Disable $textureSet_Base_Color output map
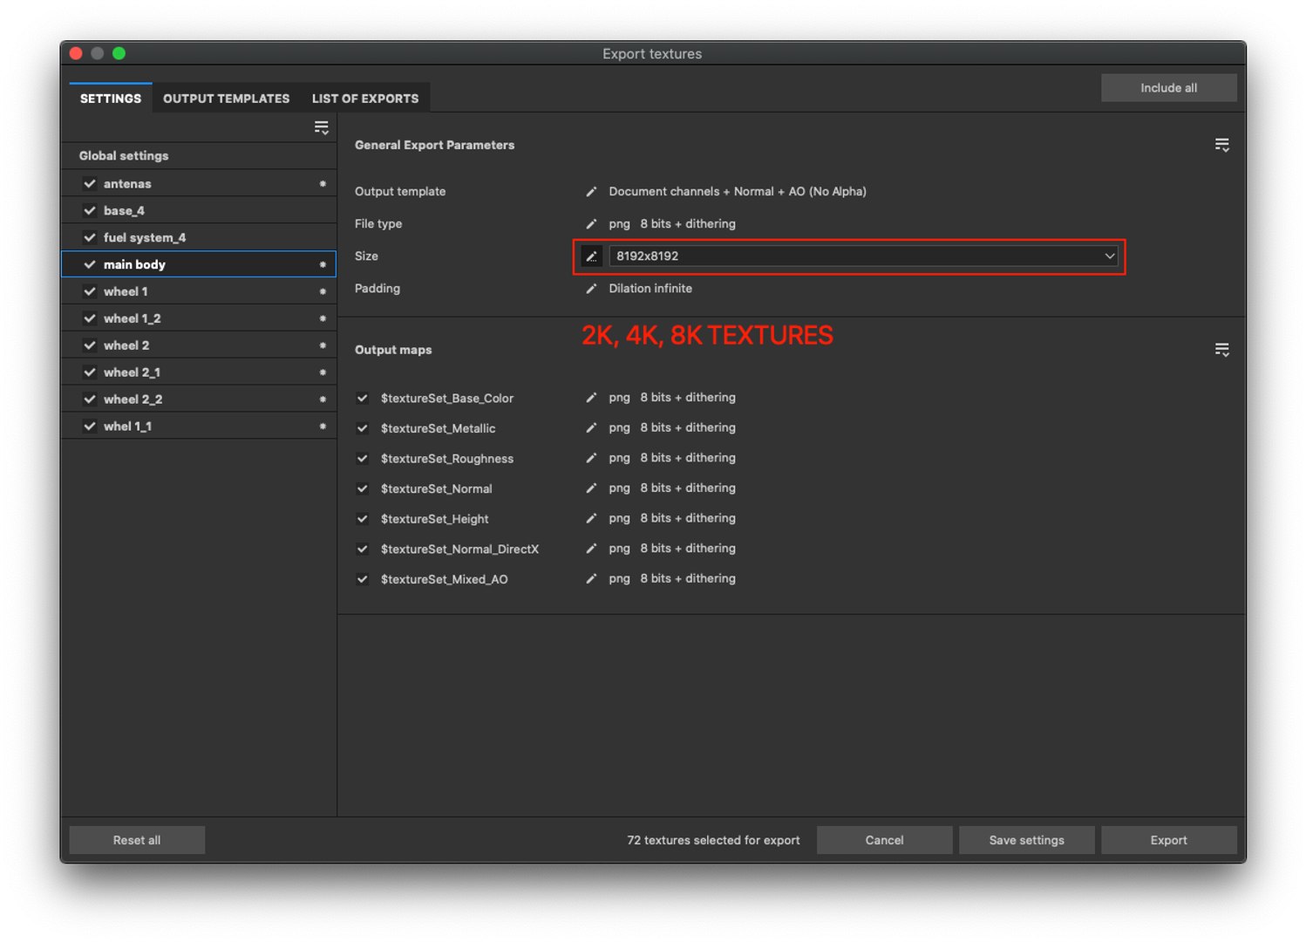 [x=363, y=399]
